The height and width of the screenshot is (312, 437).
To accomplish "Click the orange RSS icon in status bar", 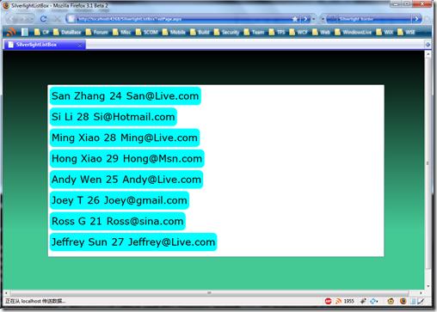I will tap(339, 301).
